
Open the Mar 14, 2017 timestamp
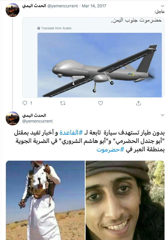[x=94, y=6]
